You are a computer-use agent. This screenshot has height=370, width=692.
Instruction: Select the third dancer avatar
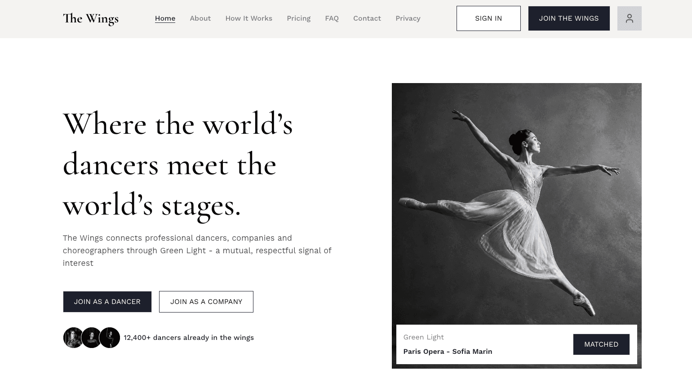(x=110, y=338)
